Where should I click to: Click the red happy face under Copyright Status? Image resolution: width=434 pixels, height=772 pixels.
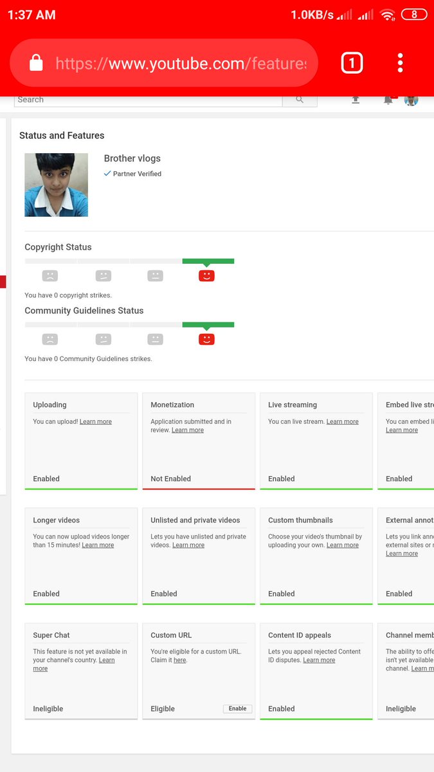206,276
